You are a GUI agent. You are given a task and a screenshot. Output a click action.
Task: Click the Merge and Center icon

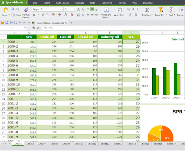pos(106,10)
